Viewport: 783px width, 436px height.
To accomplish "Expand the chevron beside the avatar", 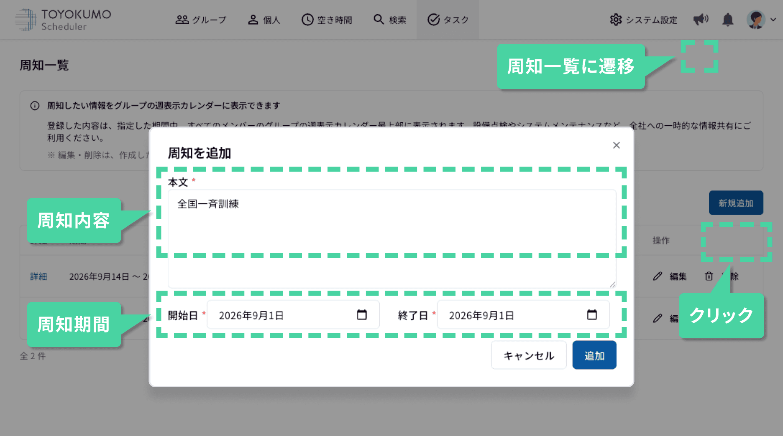I will [x=773, y=20].
